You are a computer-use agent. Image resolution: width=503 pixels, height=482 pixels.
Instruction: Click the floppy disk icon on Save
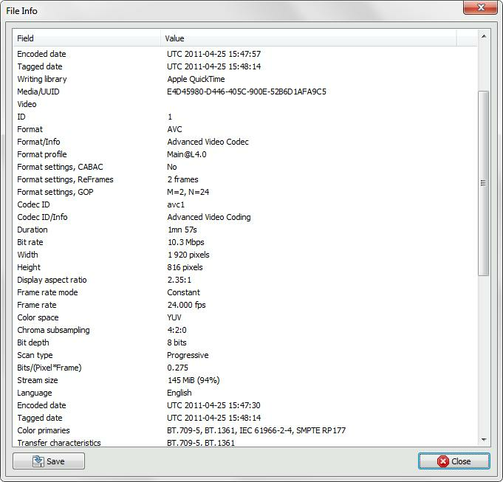click(38, 461)
